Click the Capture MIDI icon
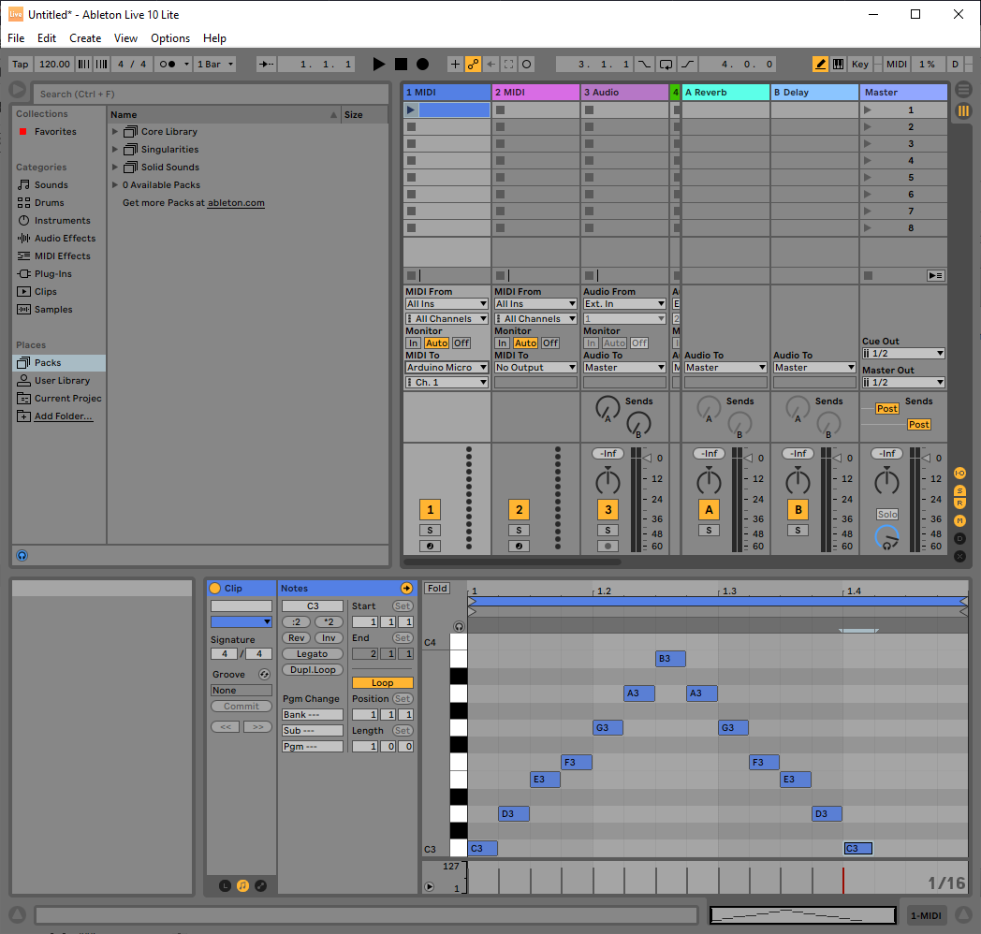This screenshot has height=934, width=981. [508, 64]
